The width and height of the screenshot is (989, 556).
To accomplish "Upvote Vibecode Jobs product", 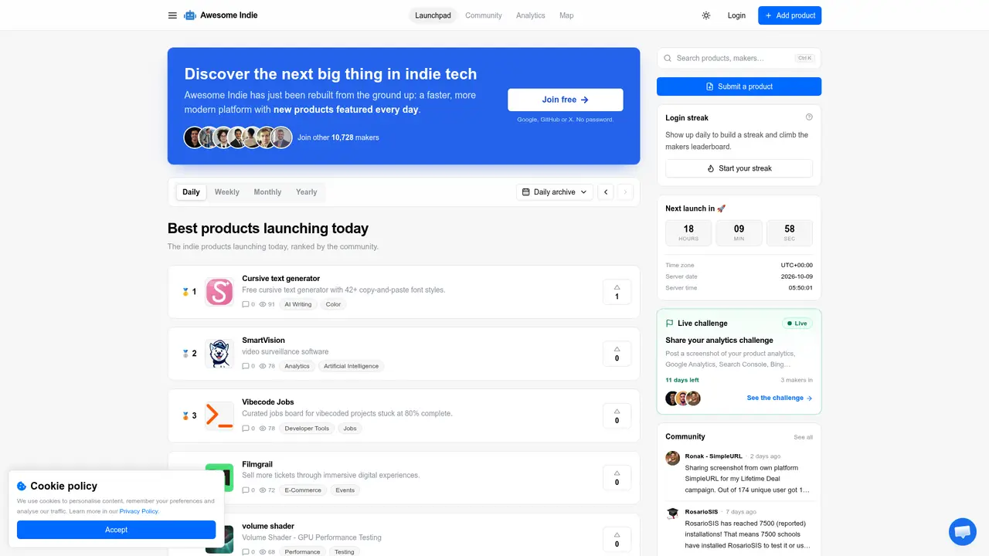I will (617, 415).
